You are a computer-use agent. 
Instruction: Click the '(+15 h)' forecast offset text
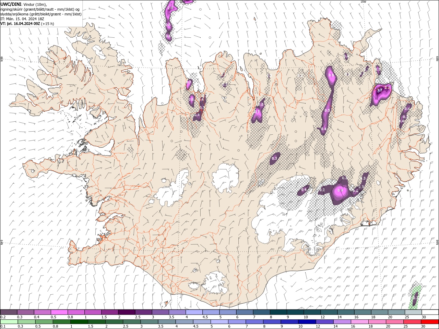(48, 24)
